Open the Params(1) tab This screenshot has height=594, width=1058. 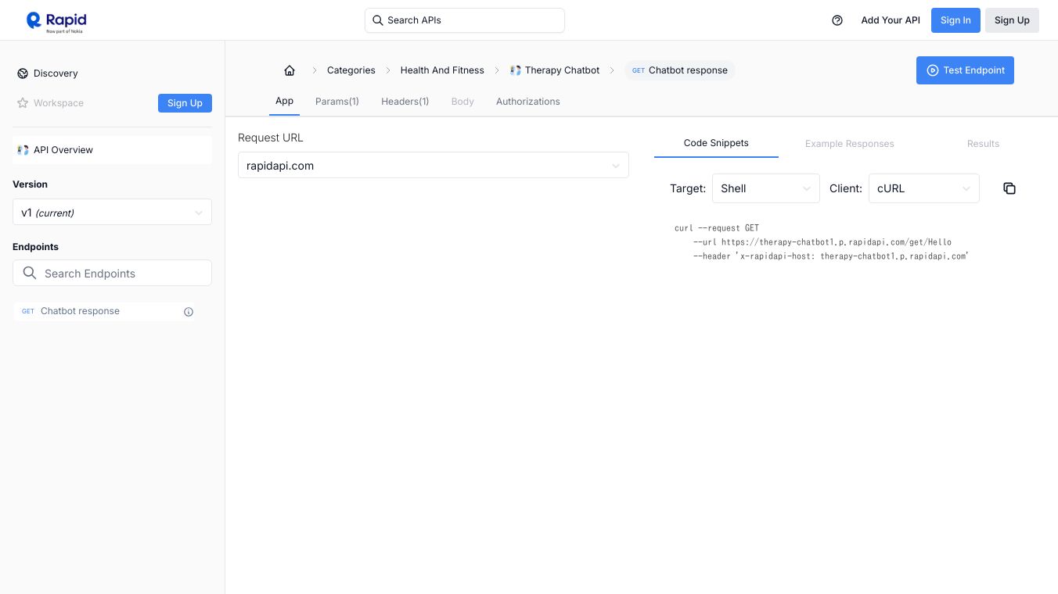(337, 102)
